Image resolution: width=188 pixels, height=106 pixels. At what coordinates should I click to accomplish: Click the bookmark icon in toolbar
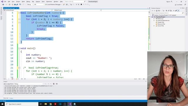pyautogui.click(x=81, y=5)
